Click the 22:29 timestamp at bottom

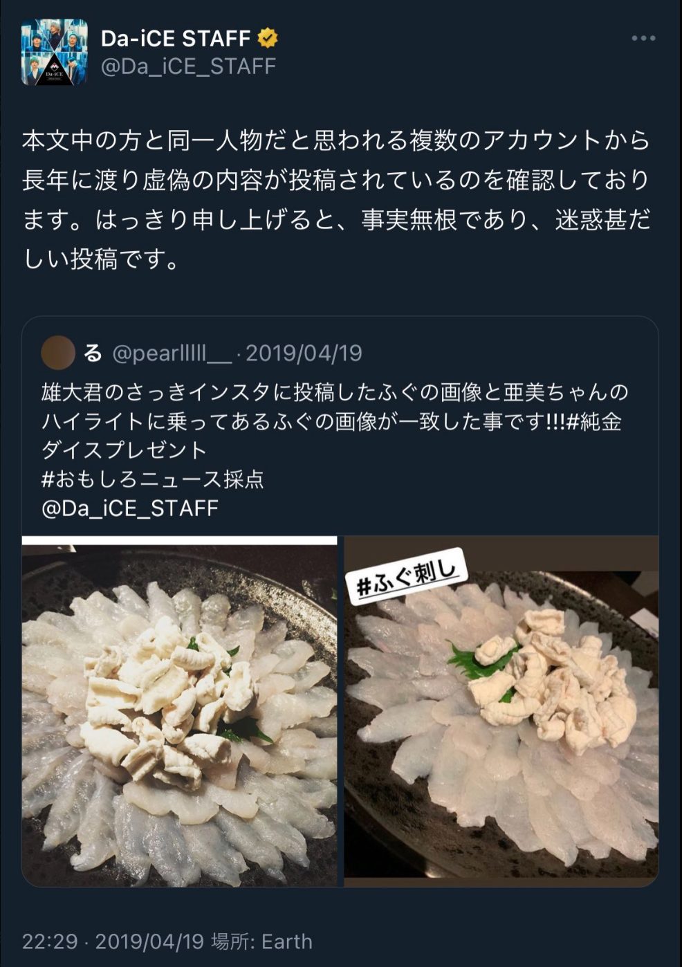click(48, 941)
